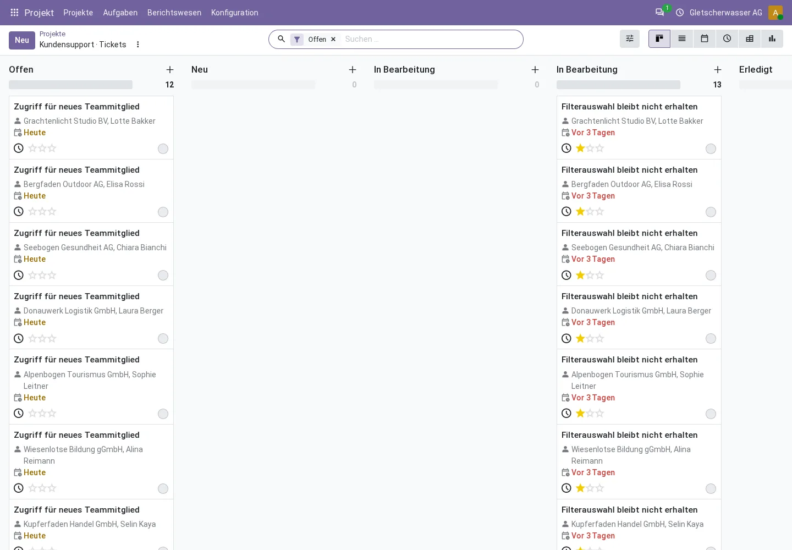Toggle state circle on Lotte Bakker Zugriff card
Image resolution: width=792 pixels, height=550 pixels.
coord(163,148)
